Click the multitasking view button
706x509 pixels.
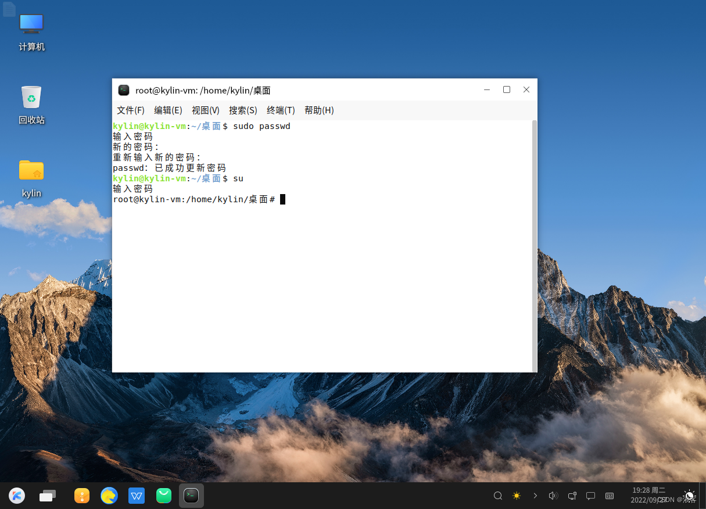point(47,496)
